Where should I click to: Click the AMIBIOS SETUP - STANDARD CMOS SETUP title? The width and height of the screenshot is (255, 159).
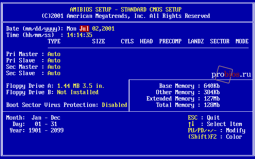pos(126,10)
